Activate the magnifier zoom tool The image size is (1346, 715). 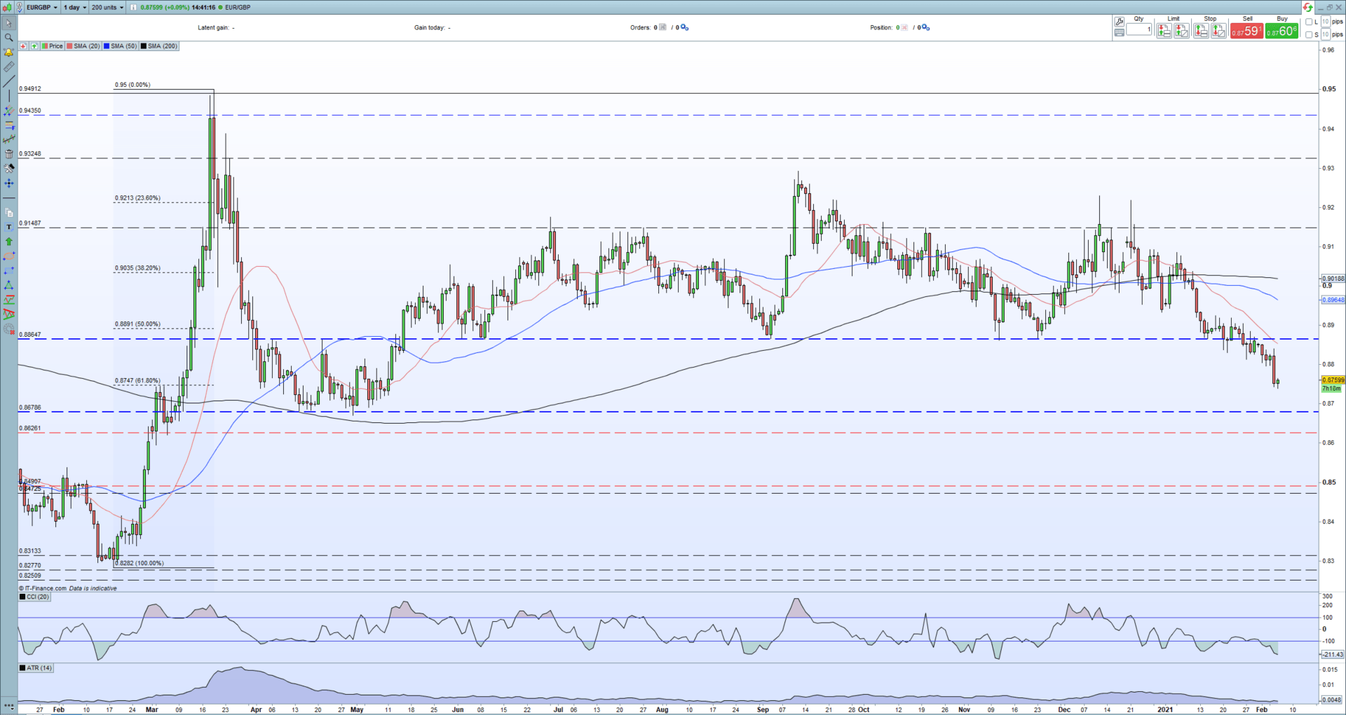(8, 38)
